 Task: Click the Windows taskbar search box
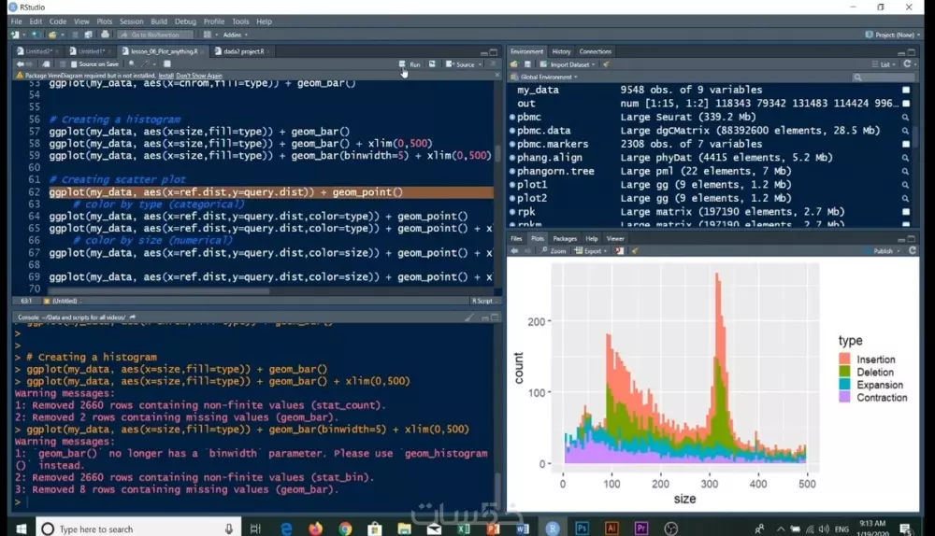pos(138,529)
